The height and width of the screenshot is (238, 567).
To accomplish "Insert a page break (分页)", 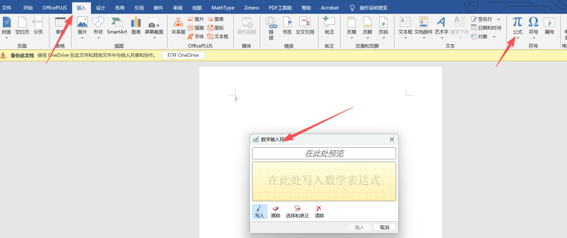I will point(38,26).
